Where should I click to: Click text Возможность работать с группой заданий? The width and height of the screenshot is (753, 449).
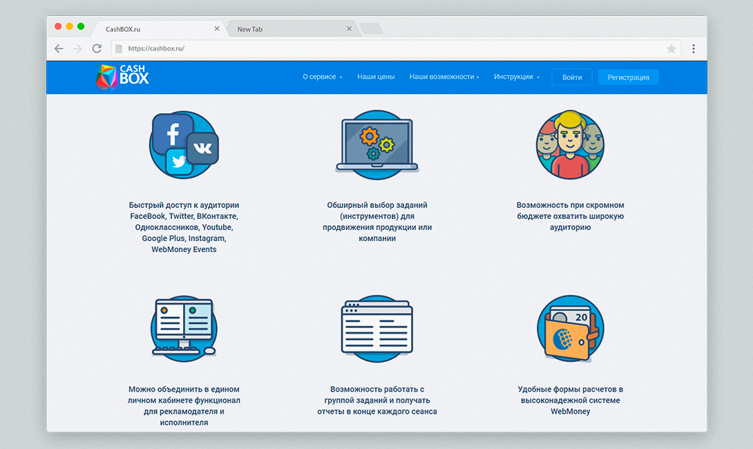coord(377,394)
